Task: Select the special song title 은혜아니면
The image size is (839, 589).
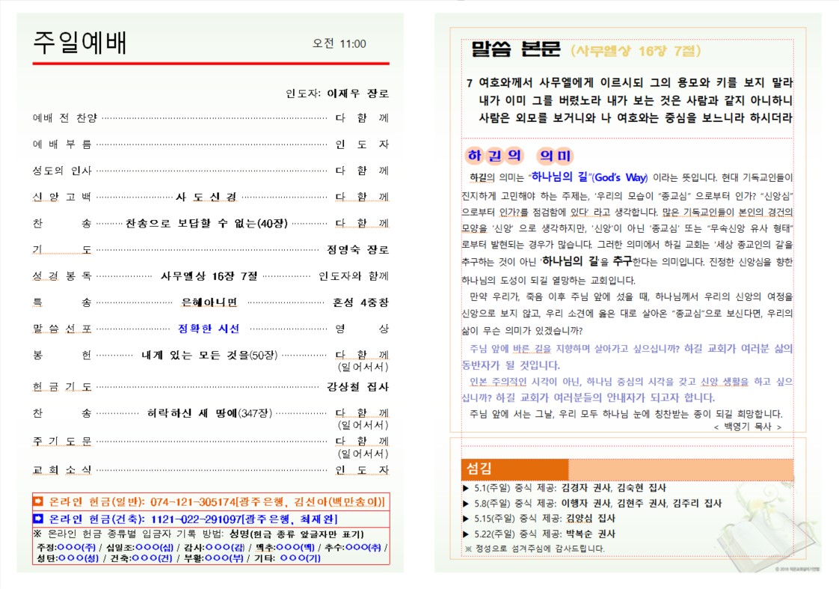Action: pyautogui.click(x=209, y=302)
